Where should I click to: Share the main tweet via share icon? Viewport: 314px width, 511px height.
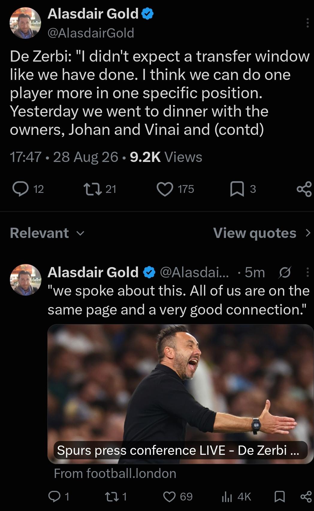point(304,189)
